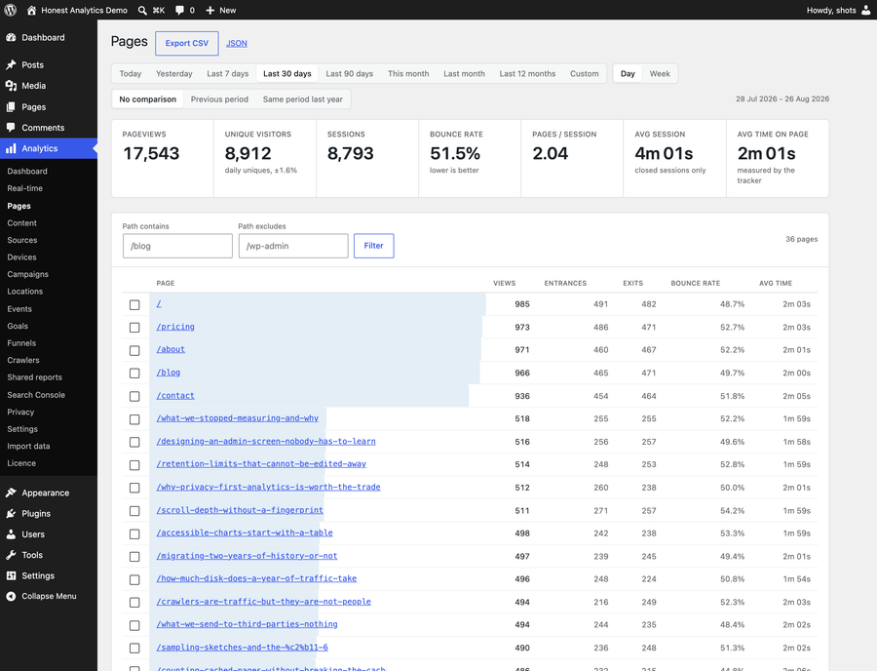This screenshot has height=671, width=877.
Task: Switch granularity to Week
Action: (x=660, y=74)
